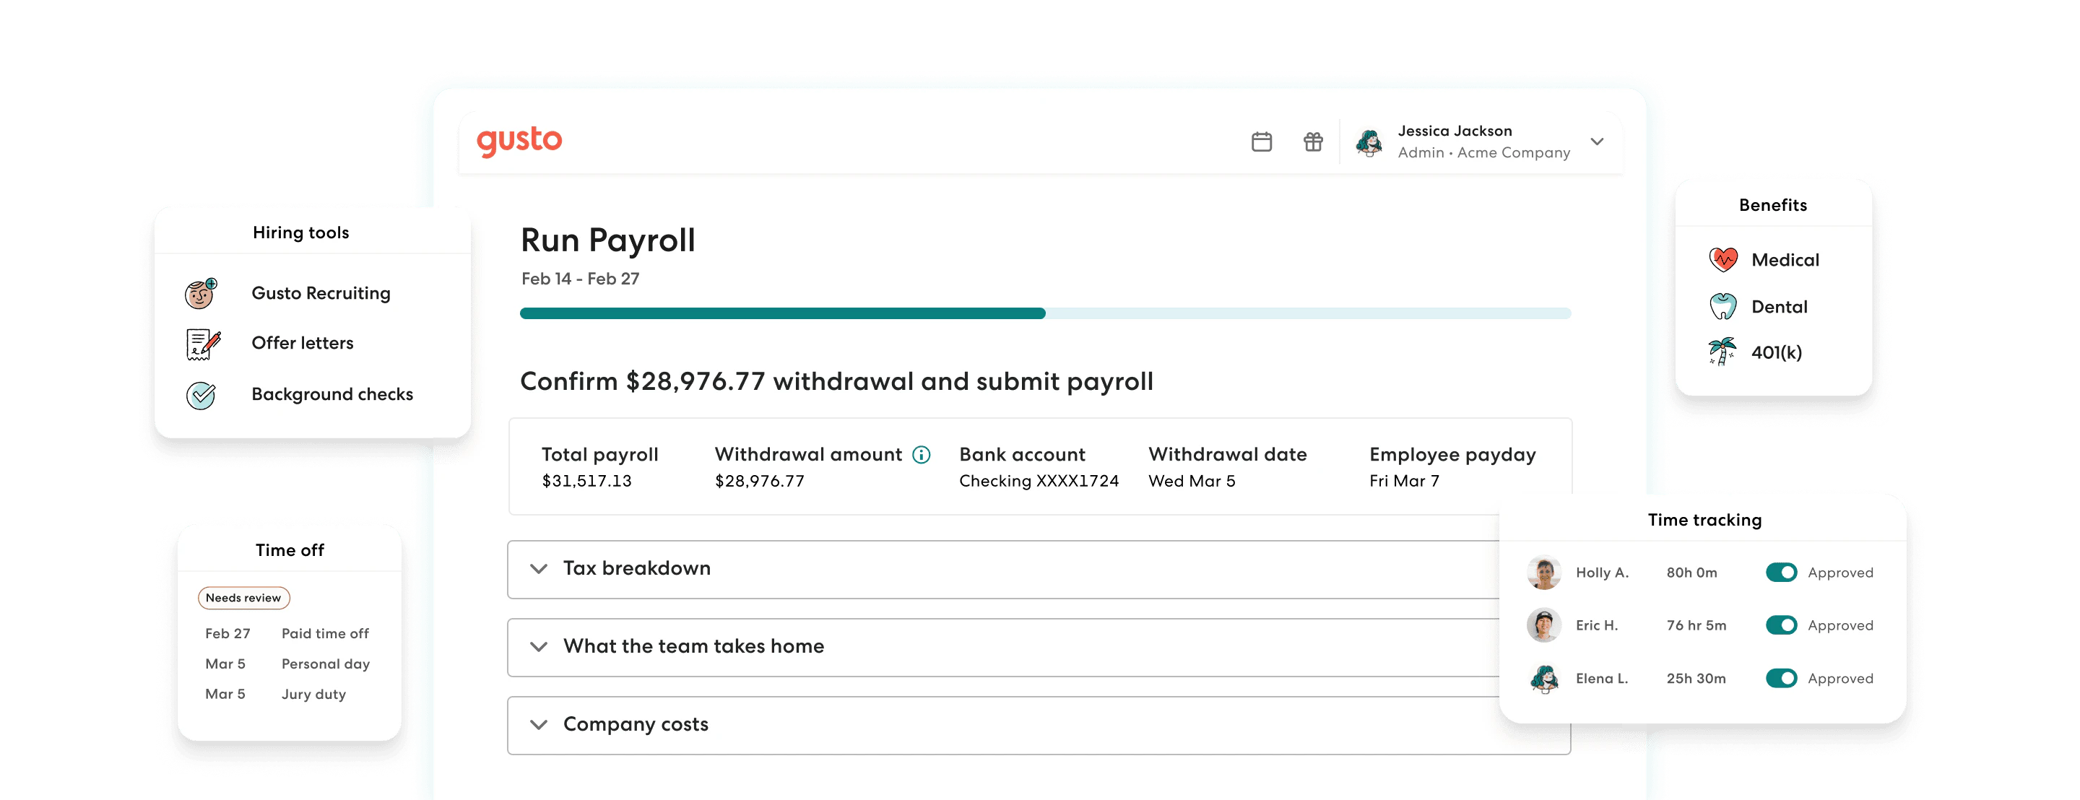Click the Needs review badge

click(x=243, y=598)
